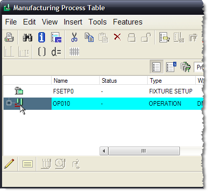Open the blue Info icon

point(42,37)
